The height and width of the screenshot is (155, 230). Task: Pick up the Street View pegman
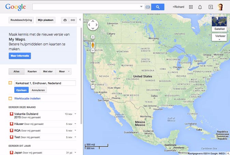coord(92,45)
